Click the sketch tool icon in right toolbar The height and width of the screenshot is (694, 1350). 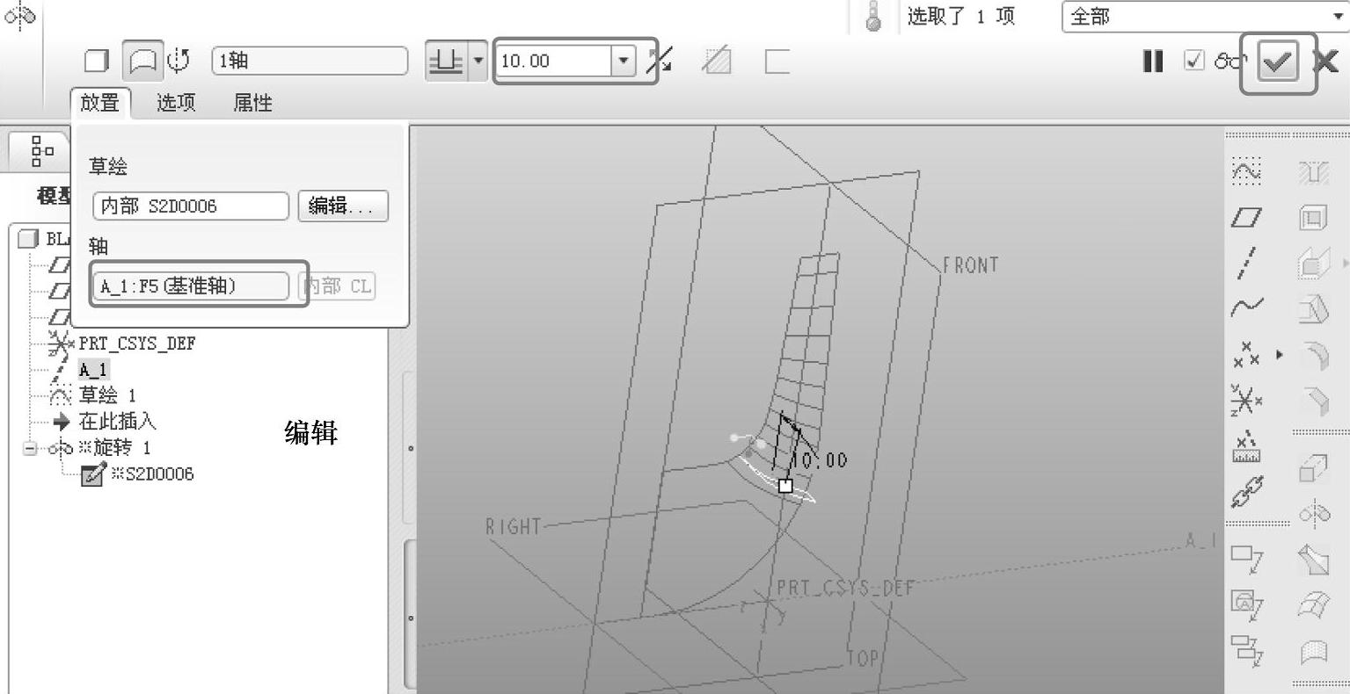(1246, 172)
